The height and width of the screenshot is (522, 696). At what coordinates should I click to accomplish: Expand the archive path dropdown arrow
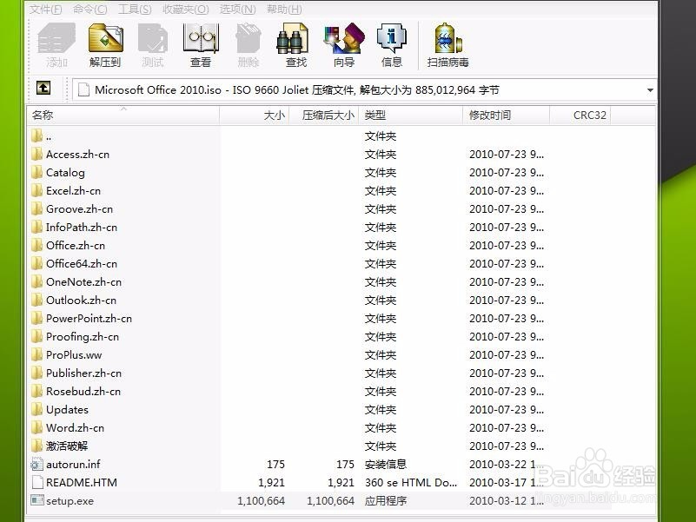[x=650, y=90]
